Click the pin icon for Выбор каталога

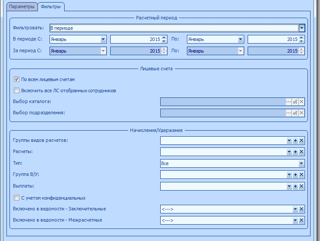click(x=295, y=102)
